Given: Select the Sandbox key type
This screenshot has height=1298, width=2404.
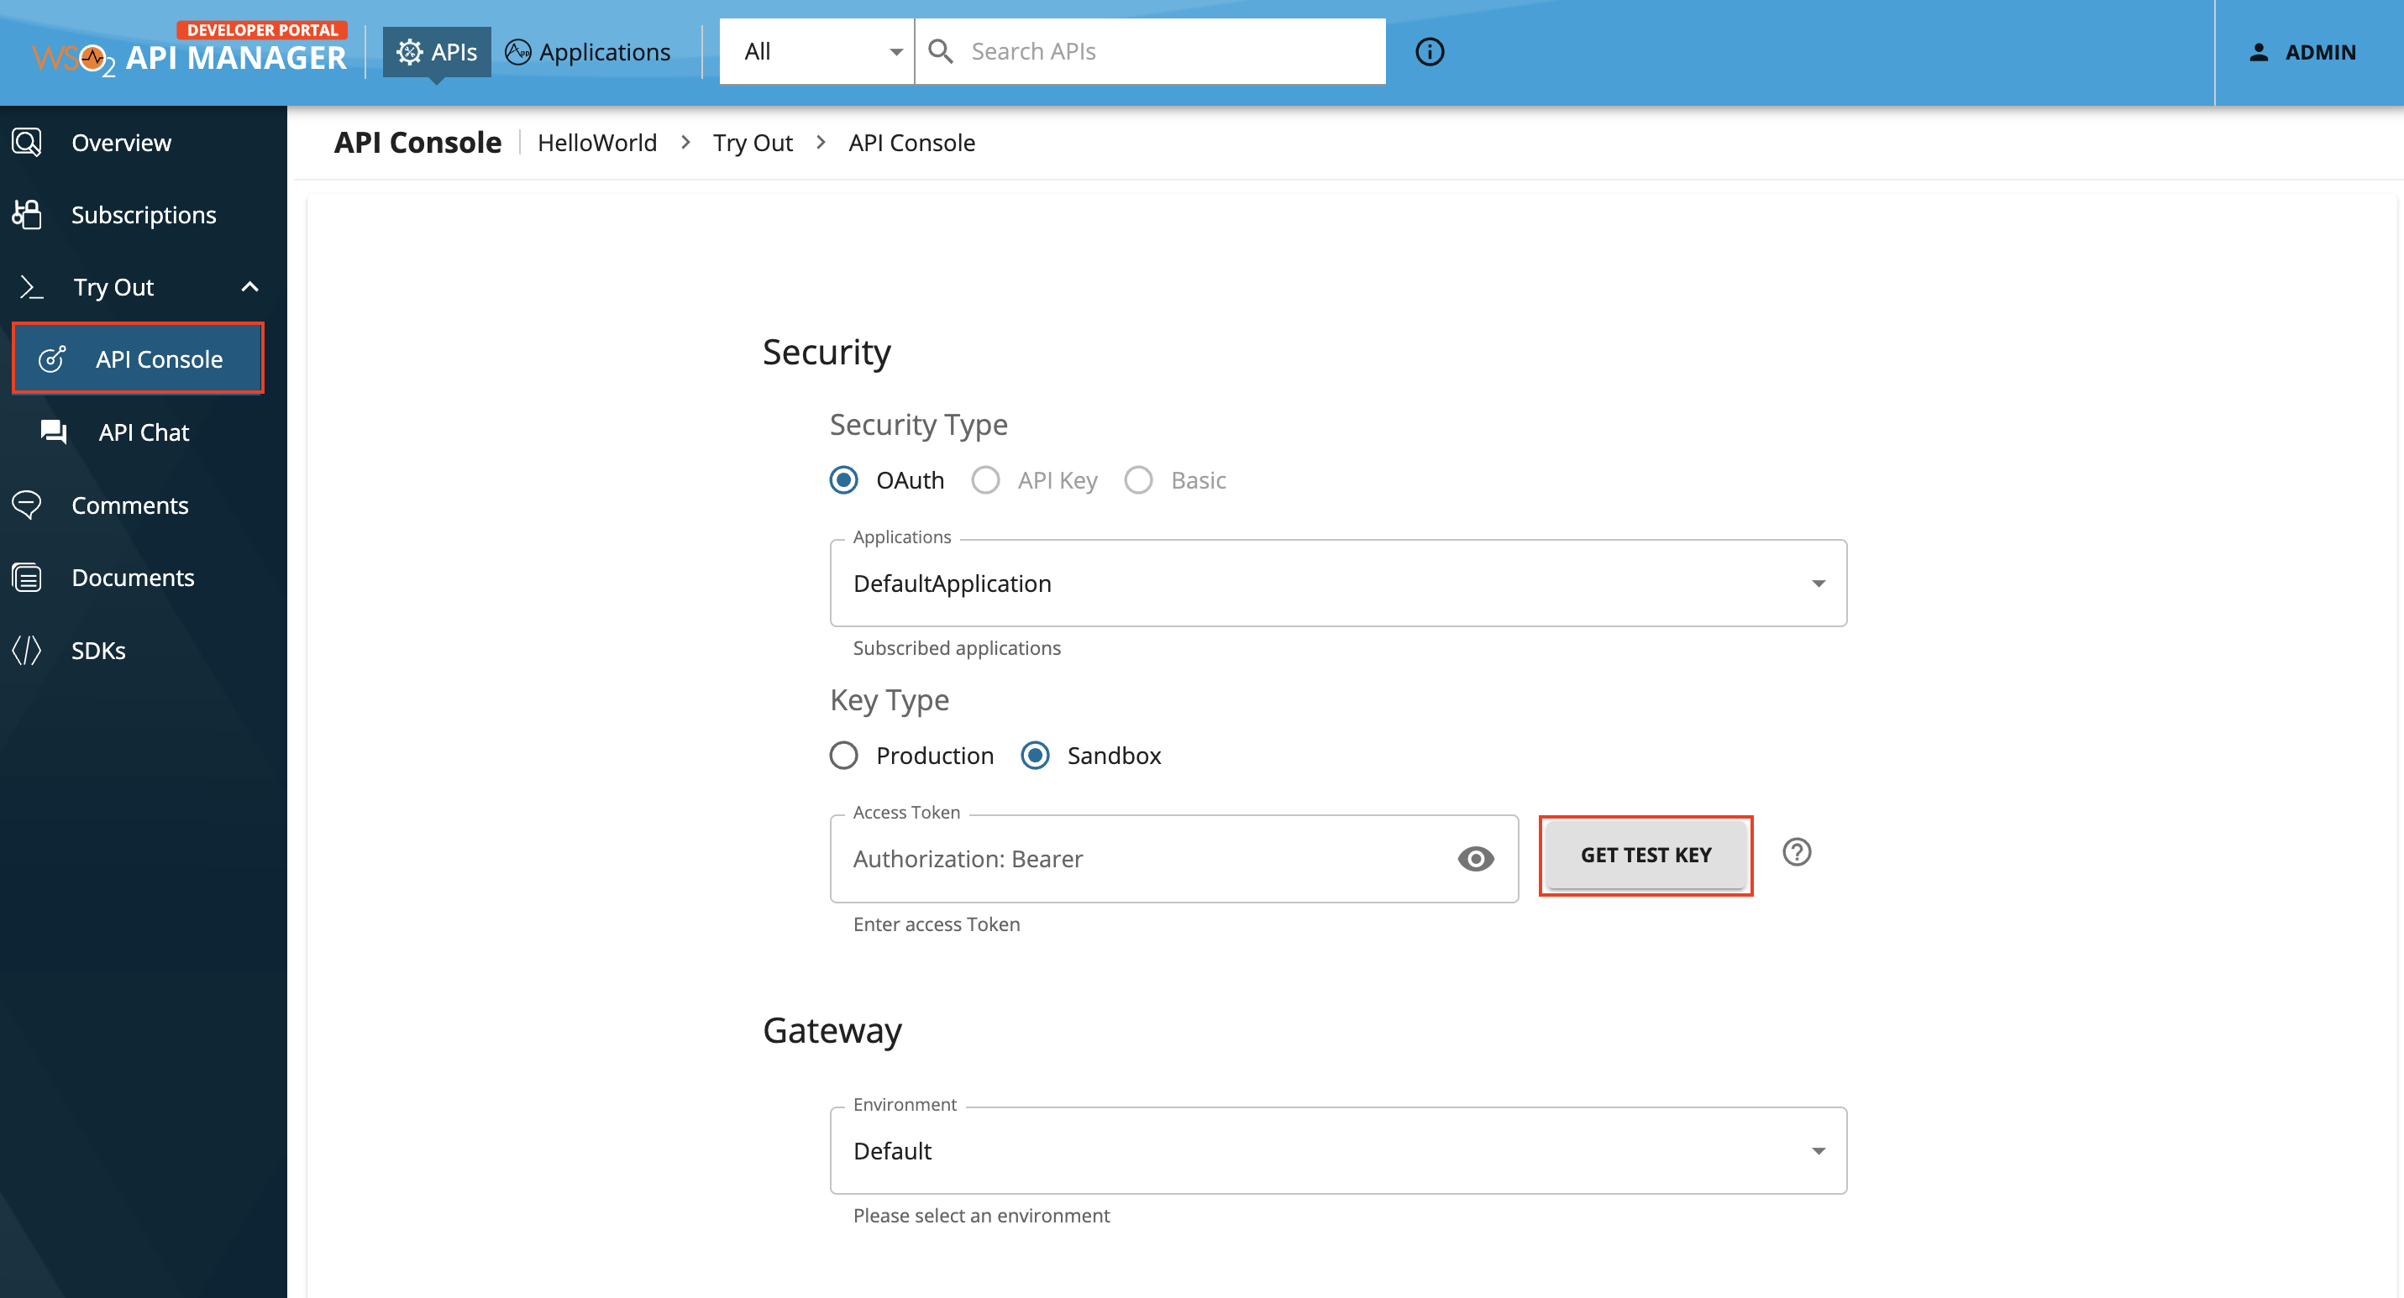Looking at the screenshot, I should (1034, 756).
